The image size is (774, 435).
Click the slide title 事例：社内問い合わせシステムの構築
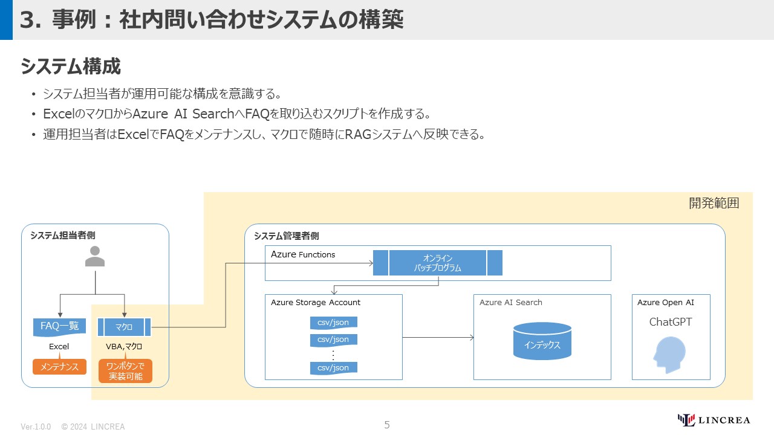pyautogui.click(x=227, y=20)
